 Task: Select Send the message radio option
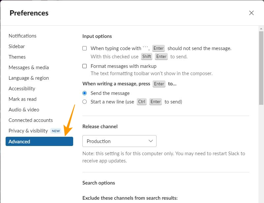coord(84,93)
